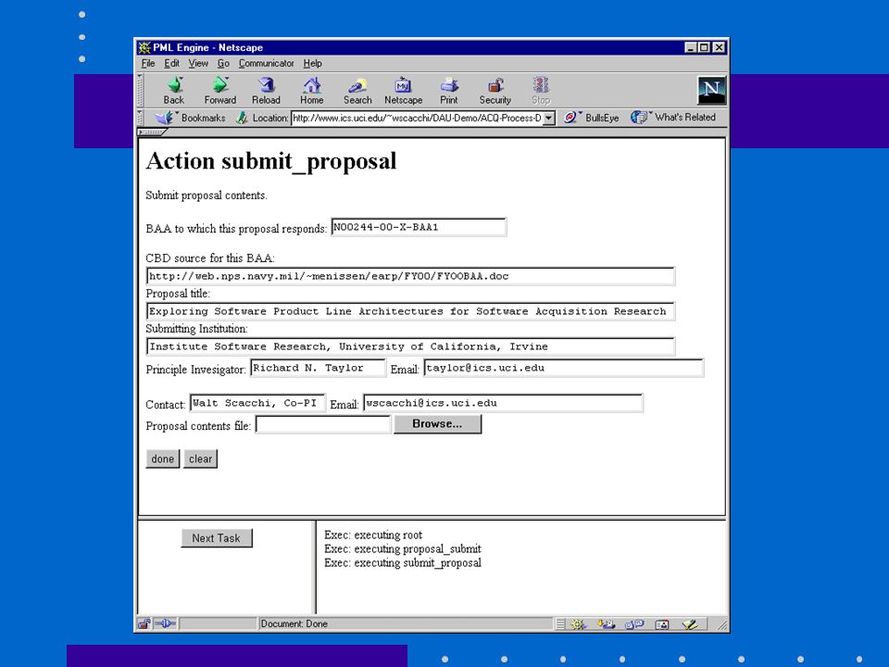Click the BAA number input field
This screenshot has height=667, width=889.
[x=419, y=228]
